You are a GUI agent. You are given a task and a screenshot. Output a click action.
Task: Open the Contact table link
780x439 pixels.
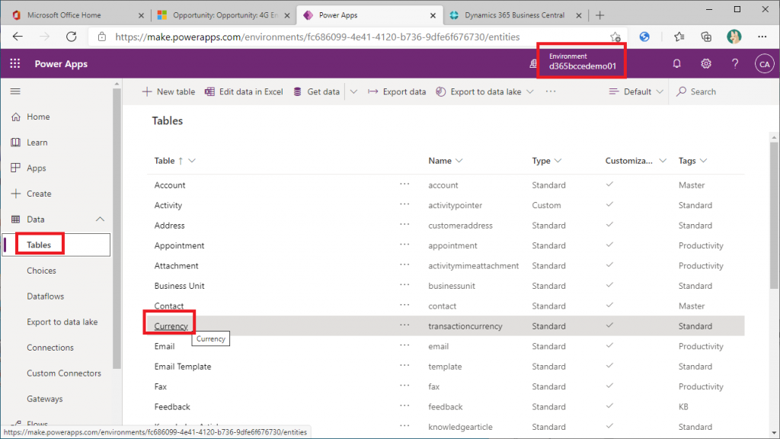pos(168,306)
